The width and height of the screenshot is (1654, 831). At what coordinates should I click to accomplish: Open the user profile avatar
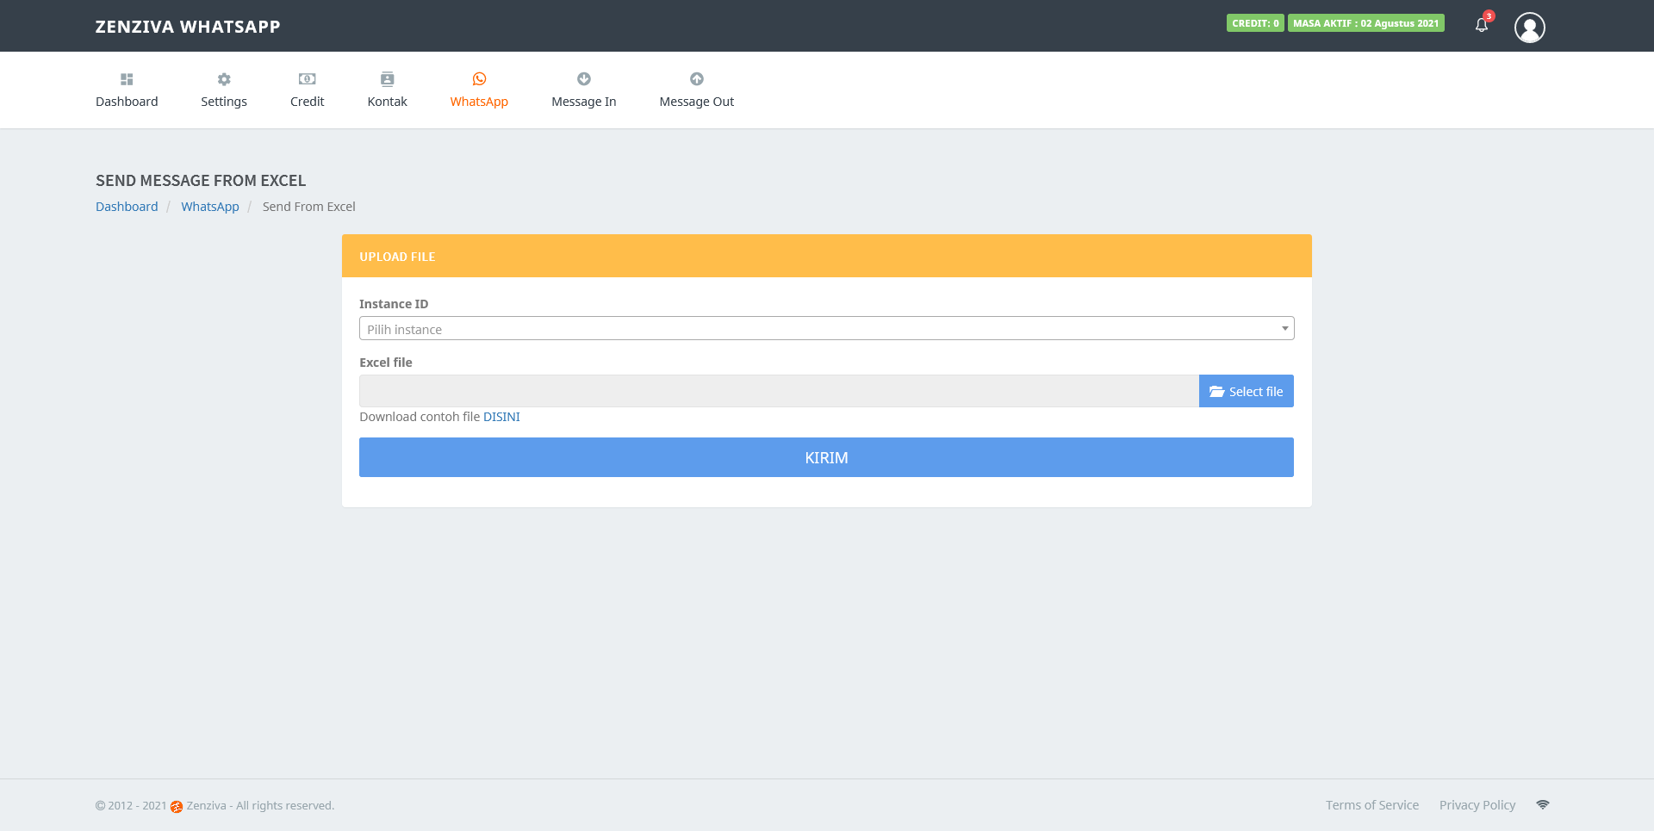pyautogui.click(x=1530, y=28)
